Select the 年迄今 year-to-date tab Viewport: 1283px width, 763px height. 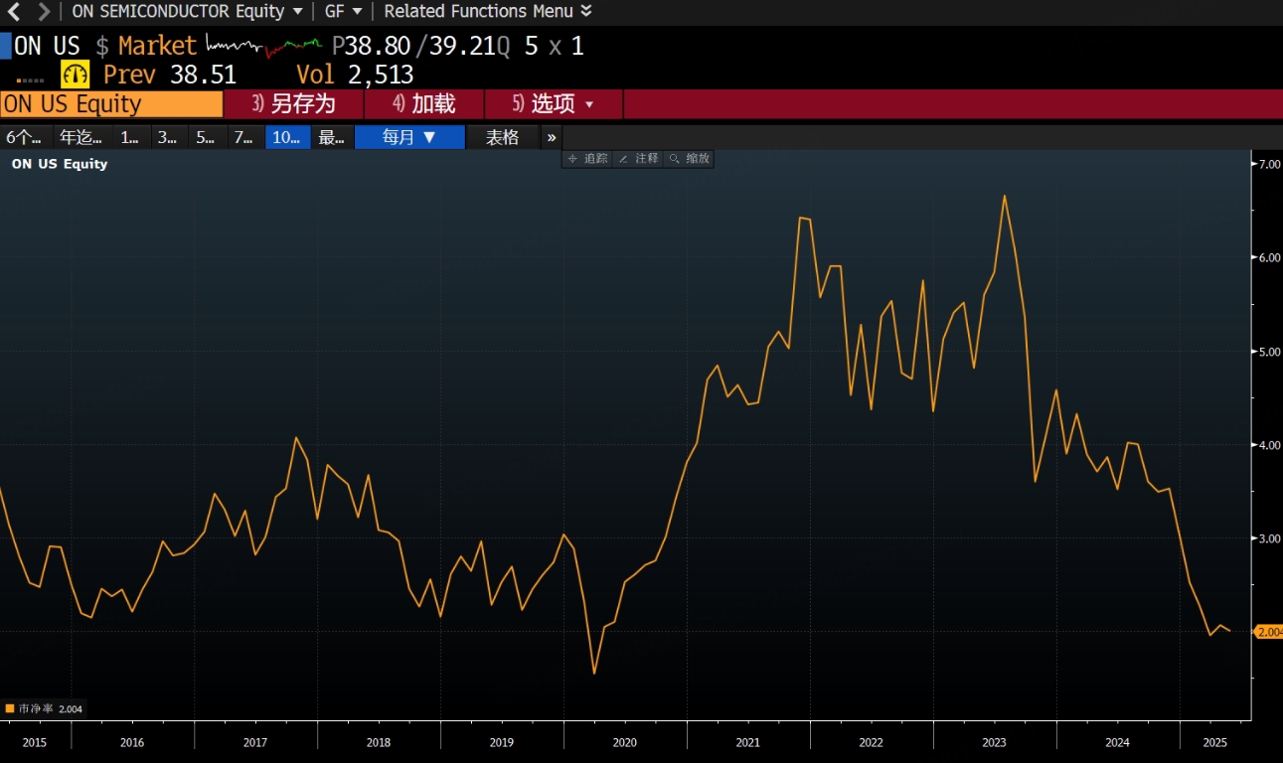pos(81,137)
